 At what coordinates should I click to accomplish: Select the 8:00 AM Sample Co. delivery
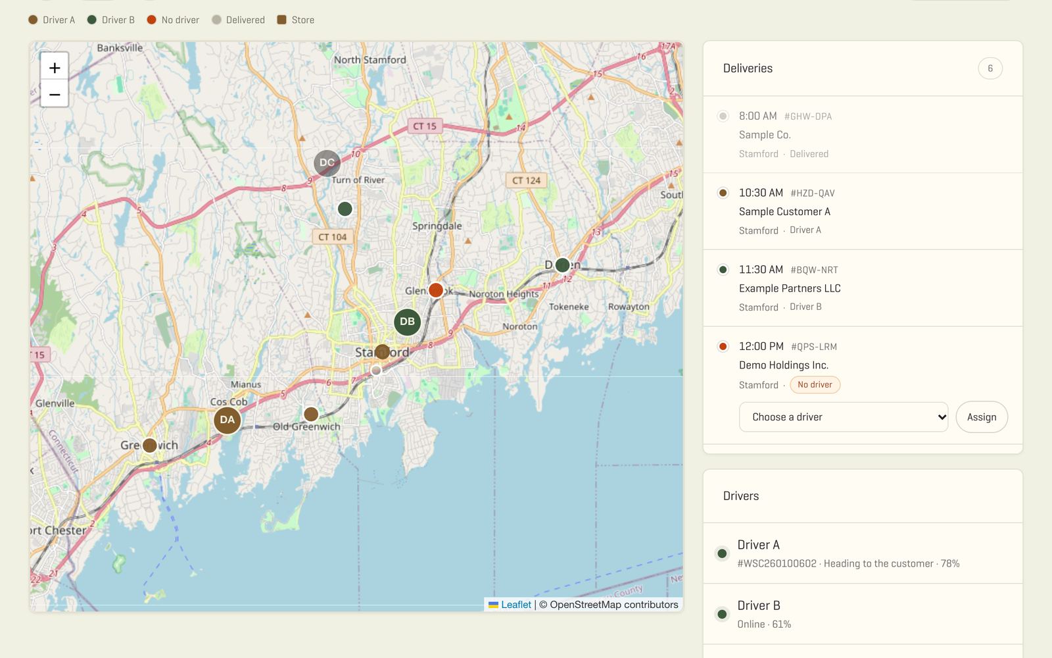click(863, 134)
